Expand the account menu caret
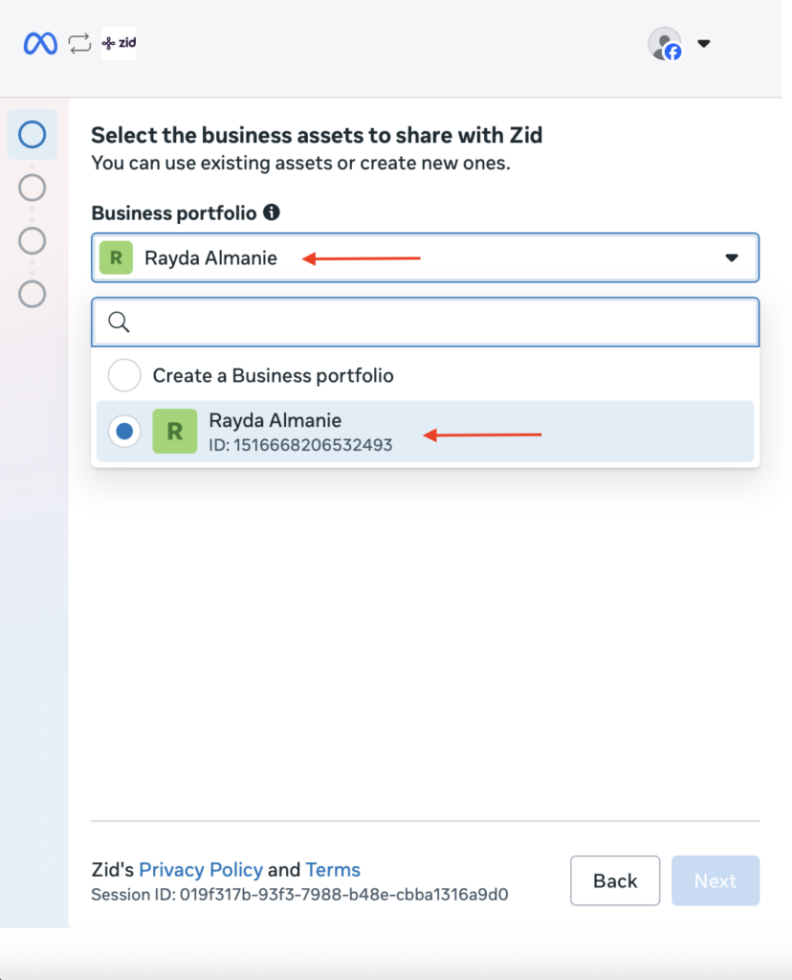 tap(704, 44)
